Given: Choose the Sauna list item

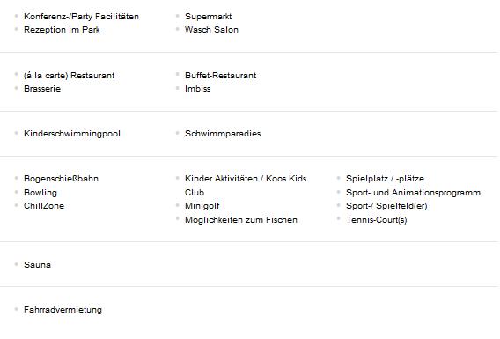Looking at the screenshot, I should [x=37, y=265].
